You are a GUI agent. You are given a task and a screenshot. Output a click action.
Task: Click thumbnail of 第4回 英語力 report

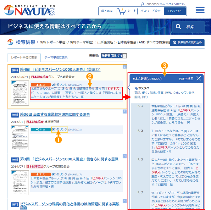(x=20, y=93)
